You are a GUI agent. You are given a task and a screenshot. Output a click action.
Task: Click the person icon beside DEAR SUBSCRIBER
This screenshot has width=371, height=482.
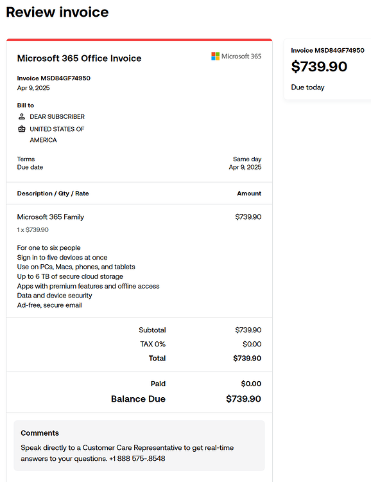point(21,116)
